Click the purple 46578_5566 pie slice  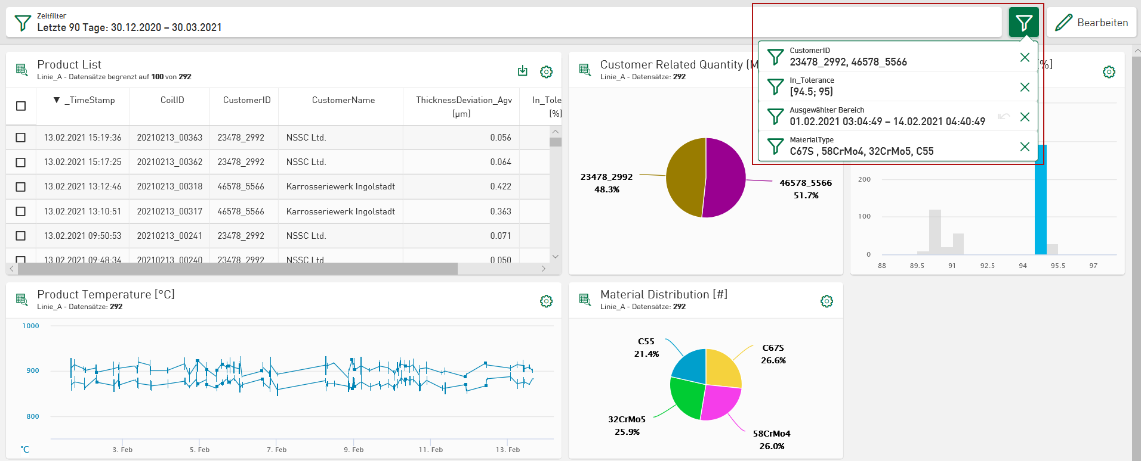tap(725, 179)
